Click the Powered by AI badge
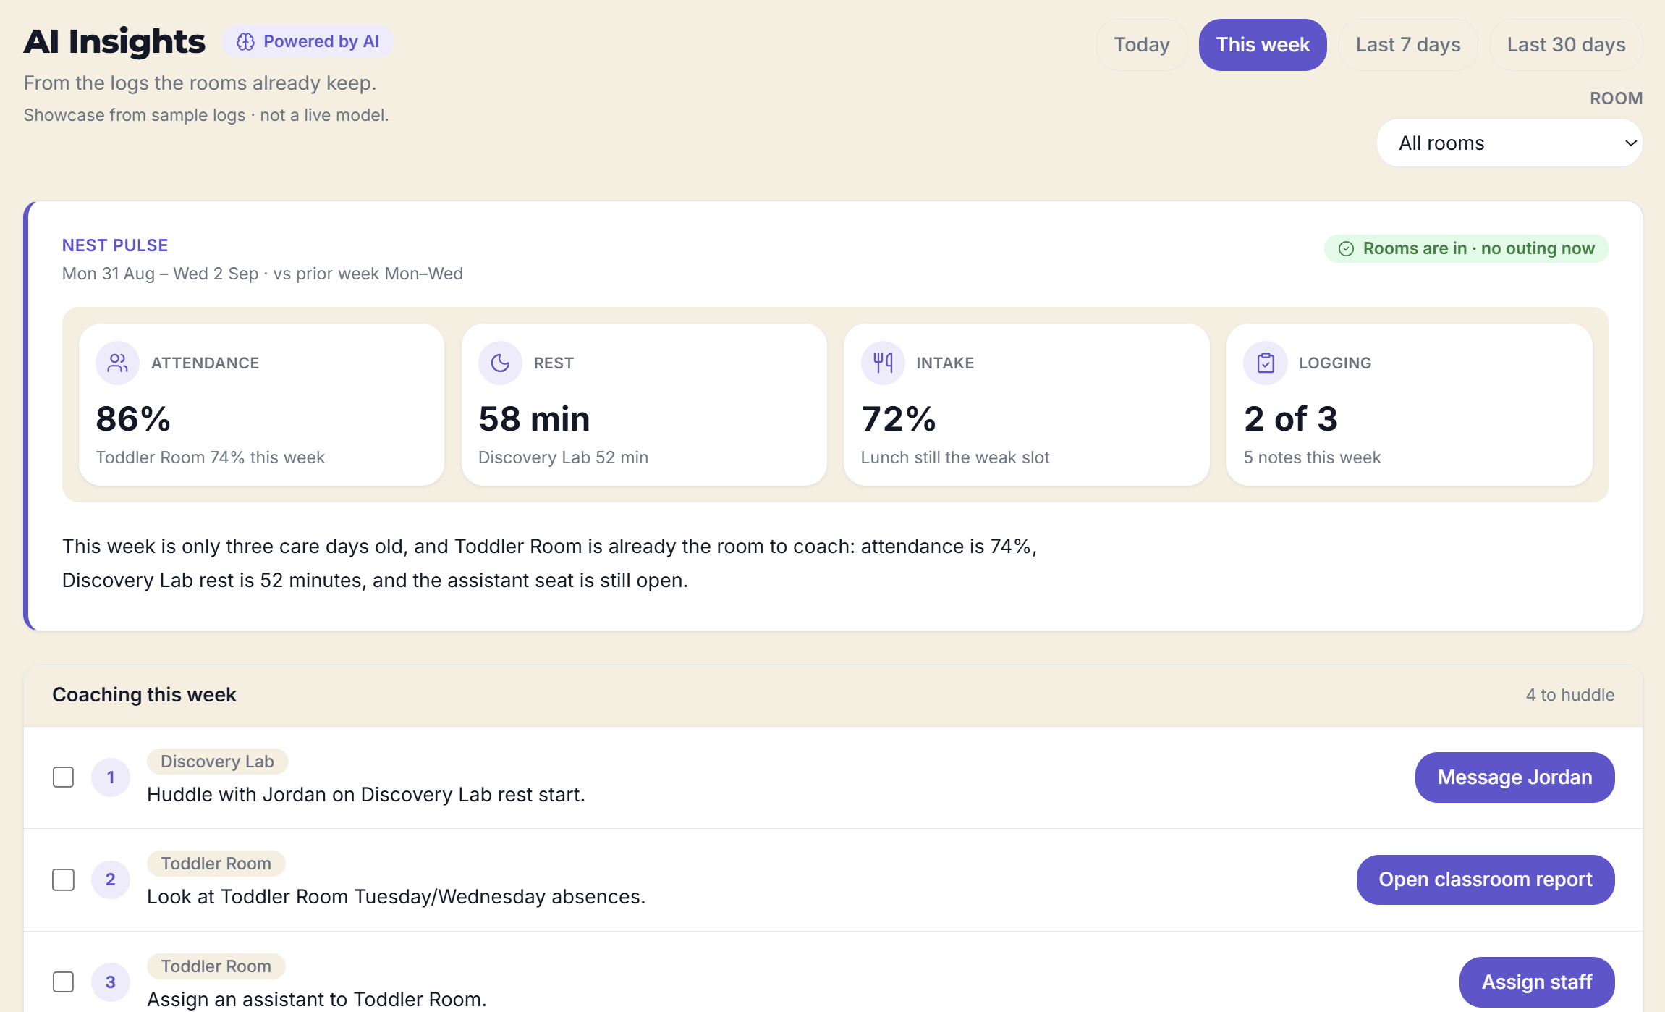The width and height of the screenshot is (1665, 1012). pyautogui.click(x=308, y=42)
